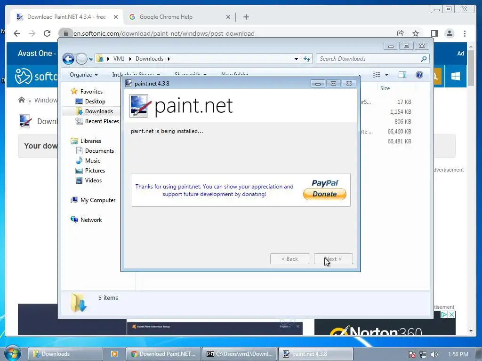Select My Computer in navigation pane

point(98,200)
